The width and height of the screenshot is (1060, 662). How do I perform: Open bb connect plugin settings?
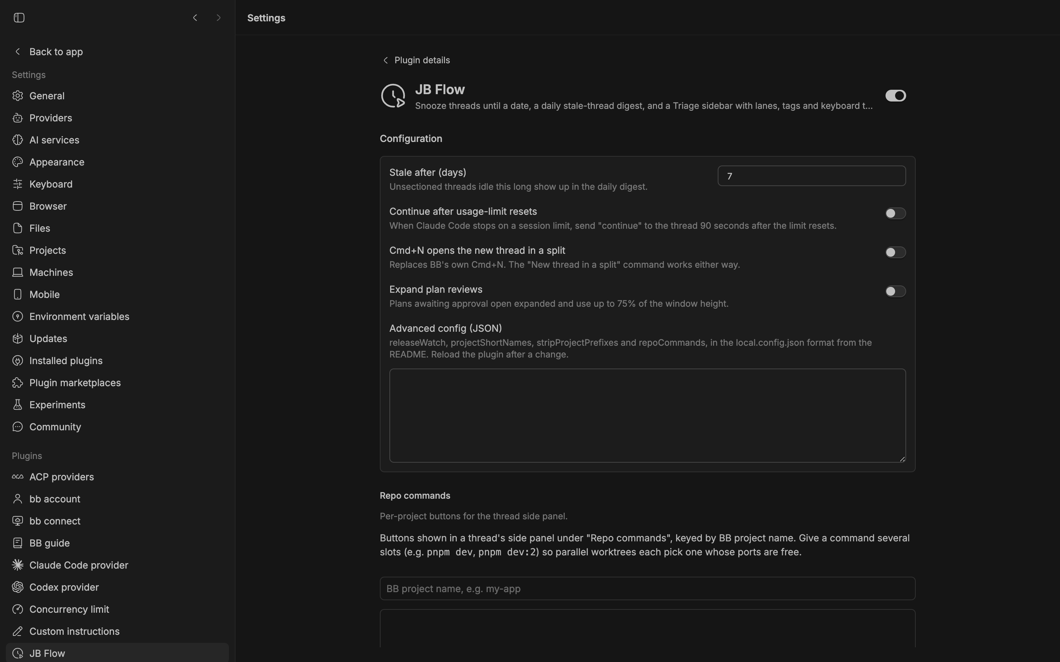pos(117,521)
